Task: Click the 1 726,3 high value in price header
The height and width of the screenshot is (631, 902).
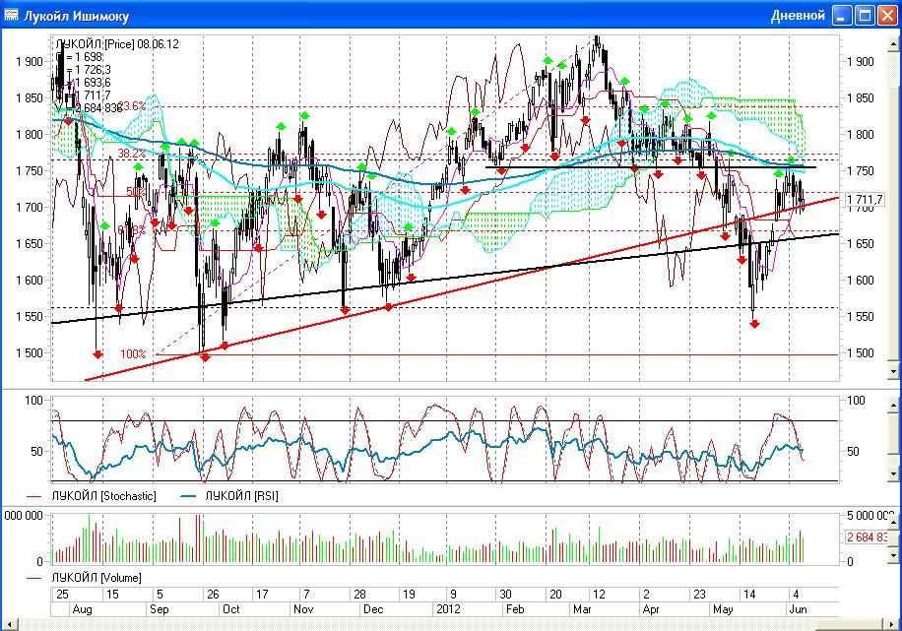Action: pyautogui.click(x=93, y=70)
